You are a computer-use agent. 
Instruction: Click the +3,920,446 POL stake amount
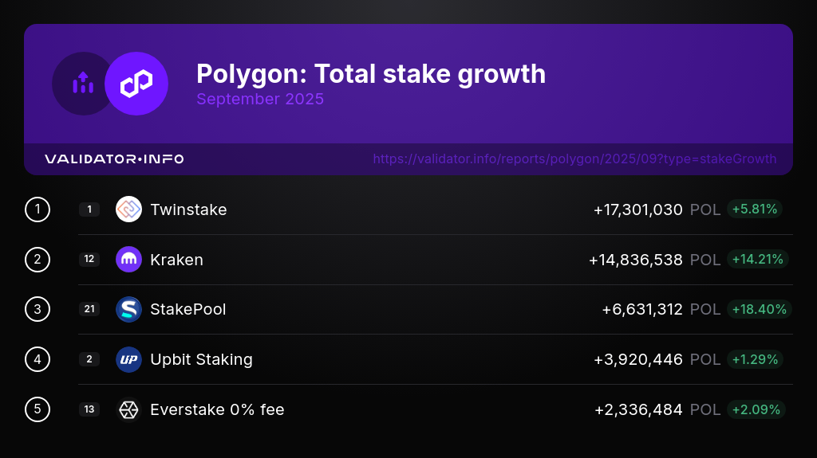coord(638,359)
